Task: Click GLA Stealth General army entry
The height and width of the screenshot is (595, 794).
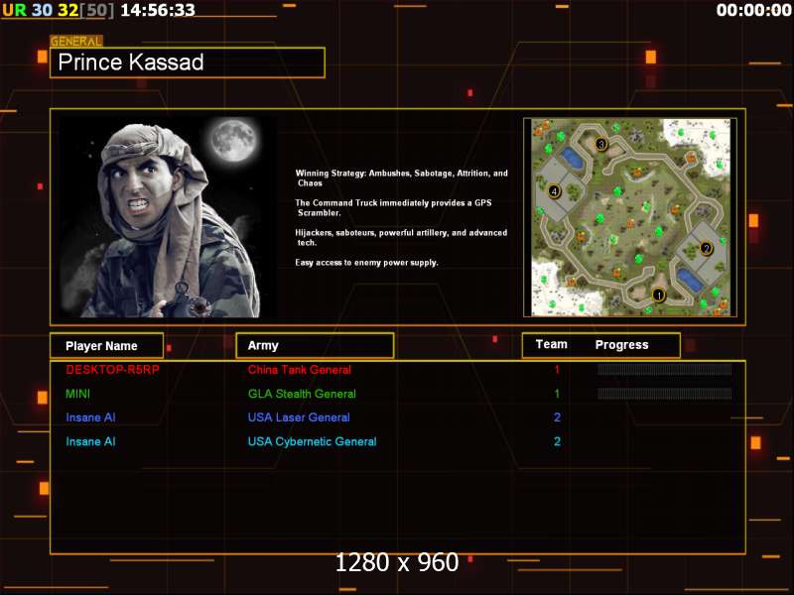Action: click(x=302, y=394)
